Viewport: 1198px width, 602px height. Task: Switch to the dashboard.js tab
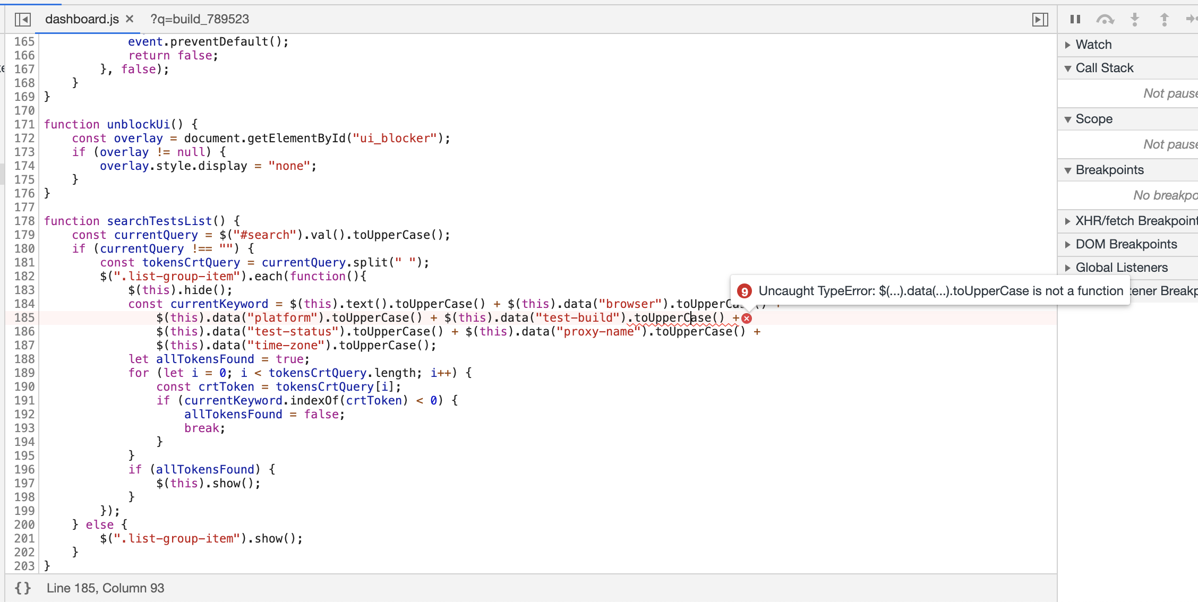pyautogui.click(x=82, y=19)
